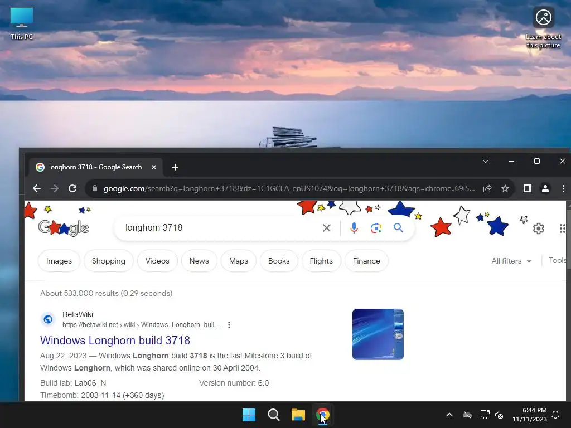Open Chrome side panel
The height and width of the screenshot is (428, 571).
pyautogui.click(x=528, y=188)
